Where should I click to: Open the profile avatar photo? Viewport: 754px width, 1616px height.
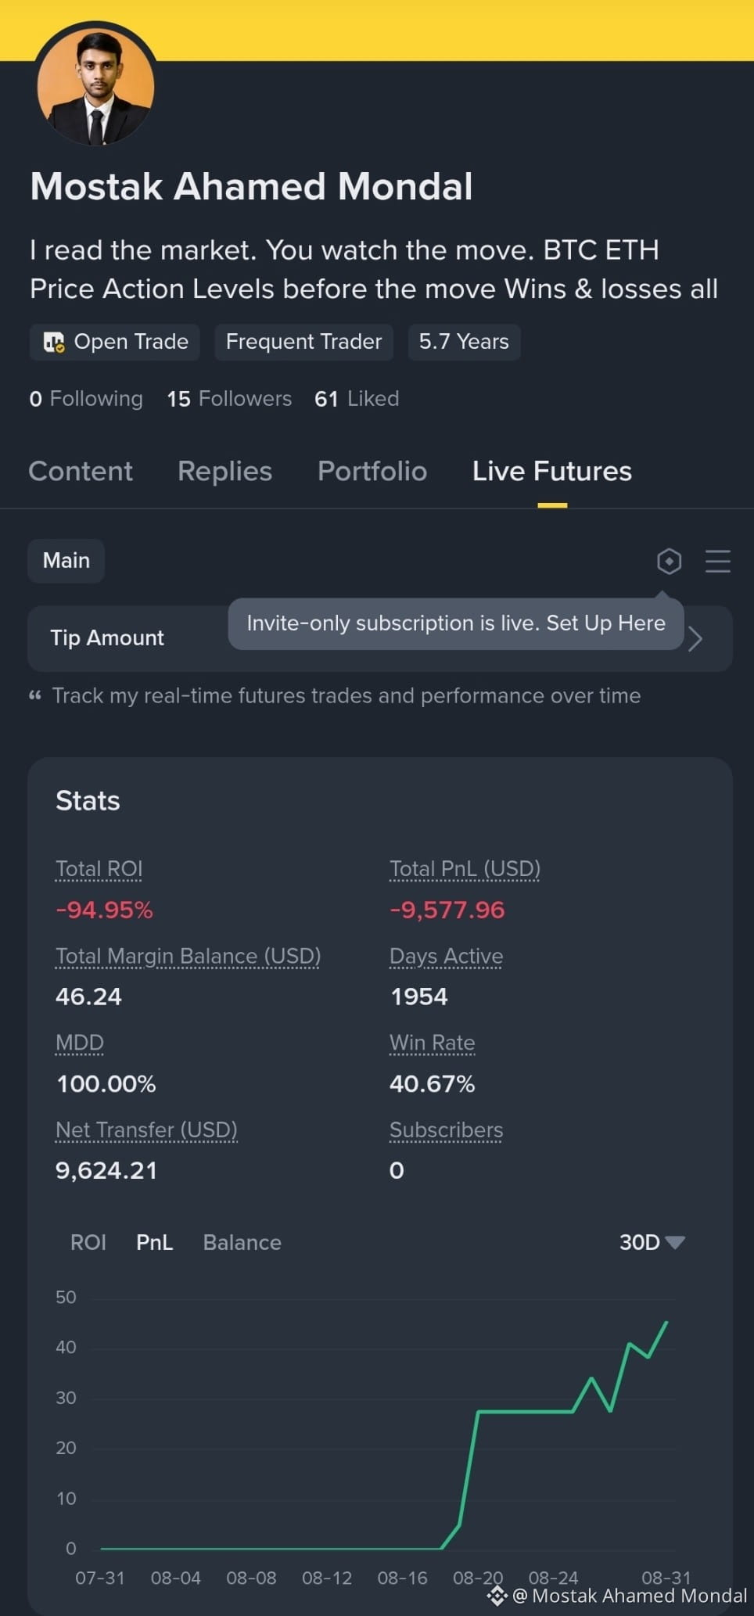tap(95, 86)
